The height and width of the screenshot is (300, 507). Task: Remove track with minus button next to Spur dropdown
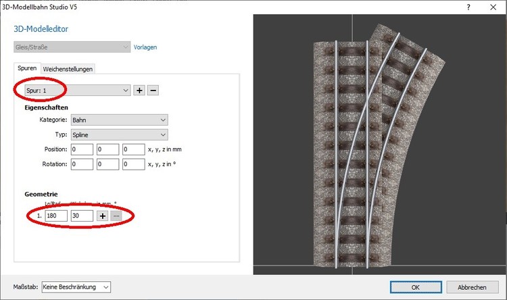pos(153,91)
